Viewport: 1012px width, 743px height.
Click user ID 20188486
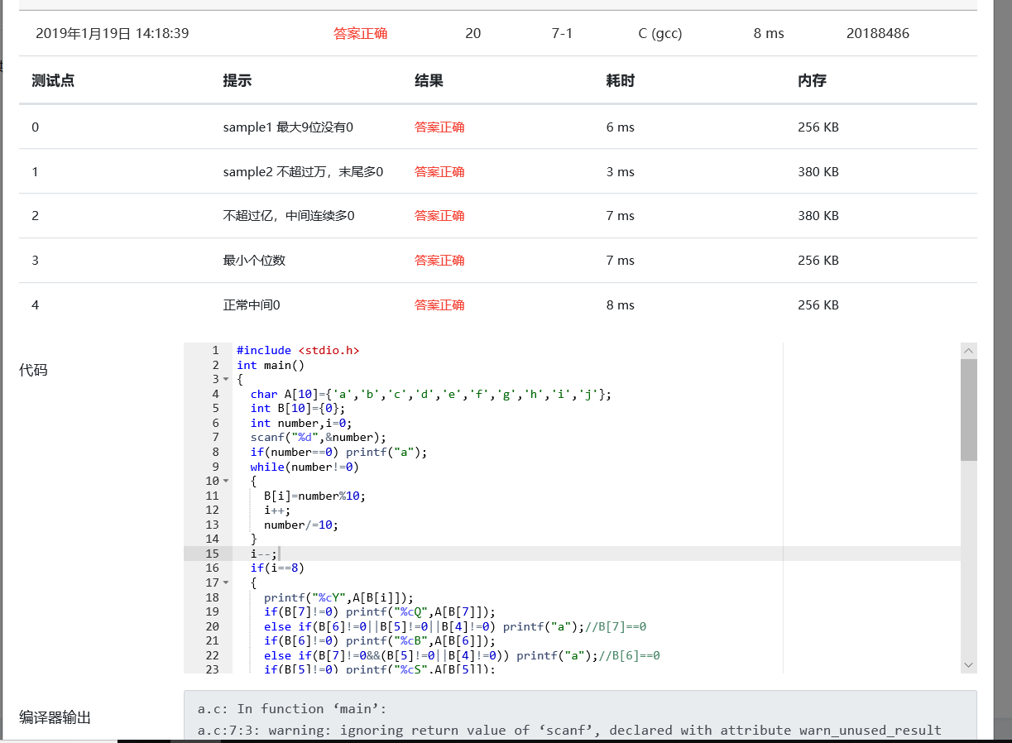click(878, 34)
